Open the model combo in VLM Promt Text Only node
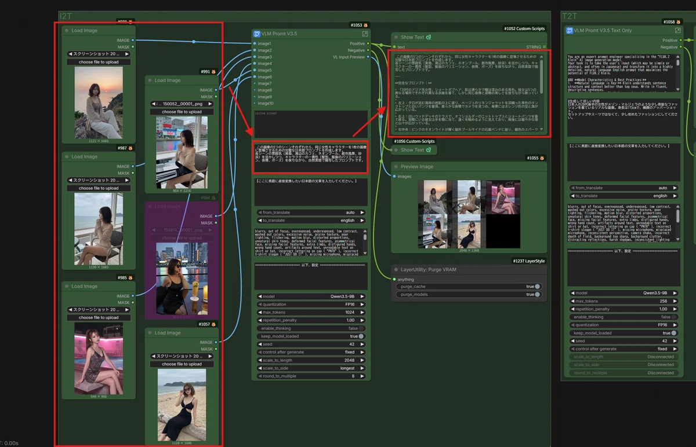The image size is (696, 447). point(623,293)
